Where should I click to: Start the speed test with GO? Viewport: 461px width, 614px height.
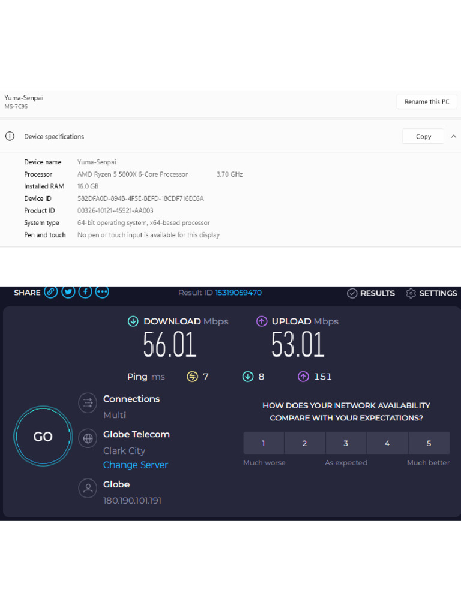click(x=43, y=437)
